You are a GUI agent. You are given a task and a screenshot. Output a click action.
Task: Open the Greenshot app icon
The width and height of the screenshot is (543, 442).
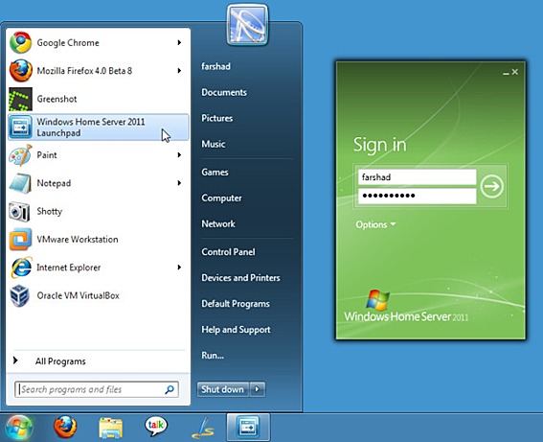(21, 99)
